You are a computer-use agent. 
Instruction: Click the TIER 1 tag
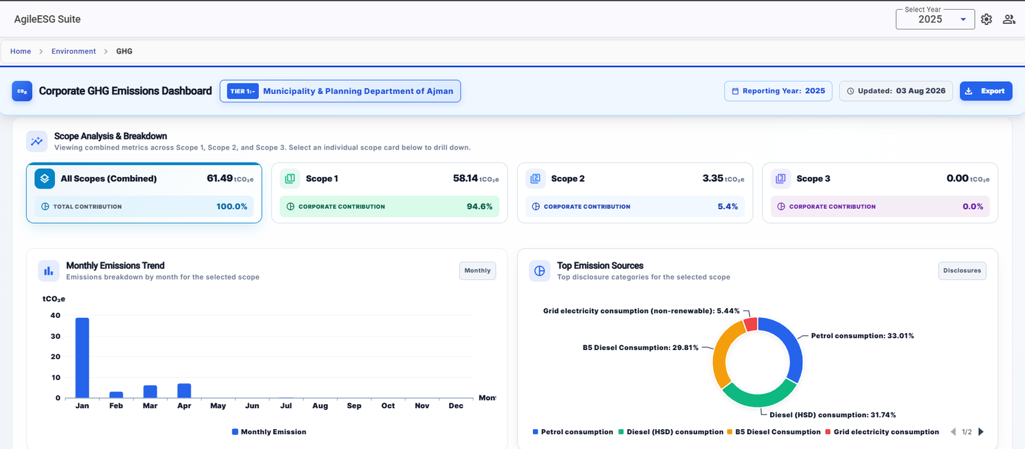point(243,91)
